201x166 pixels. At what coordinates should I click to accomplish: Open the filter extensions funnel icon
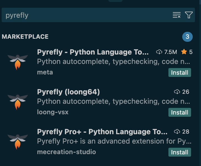point(189,15)
